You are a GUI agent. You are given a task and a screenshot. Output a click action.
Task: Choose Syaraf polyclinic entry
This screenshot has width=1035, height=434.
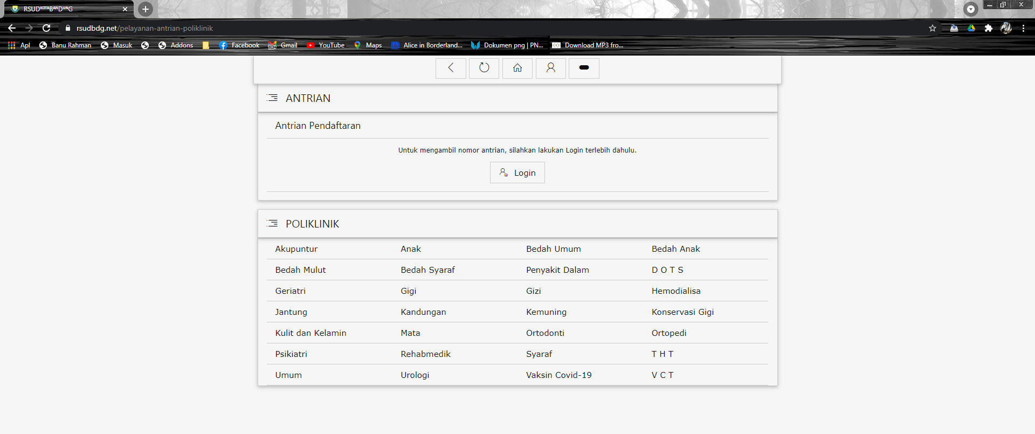pyautogui.click(x=539, y=354)
